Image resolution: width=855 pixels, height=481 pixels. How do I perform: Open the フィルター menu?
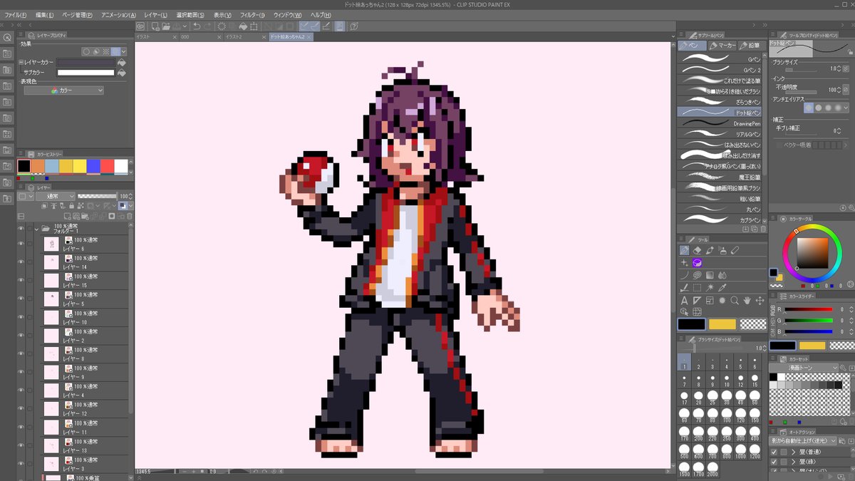252,15
